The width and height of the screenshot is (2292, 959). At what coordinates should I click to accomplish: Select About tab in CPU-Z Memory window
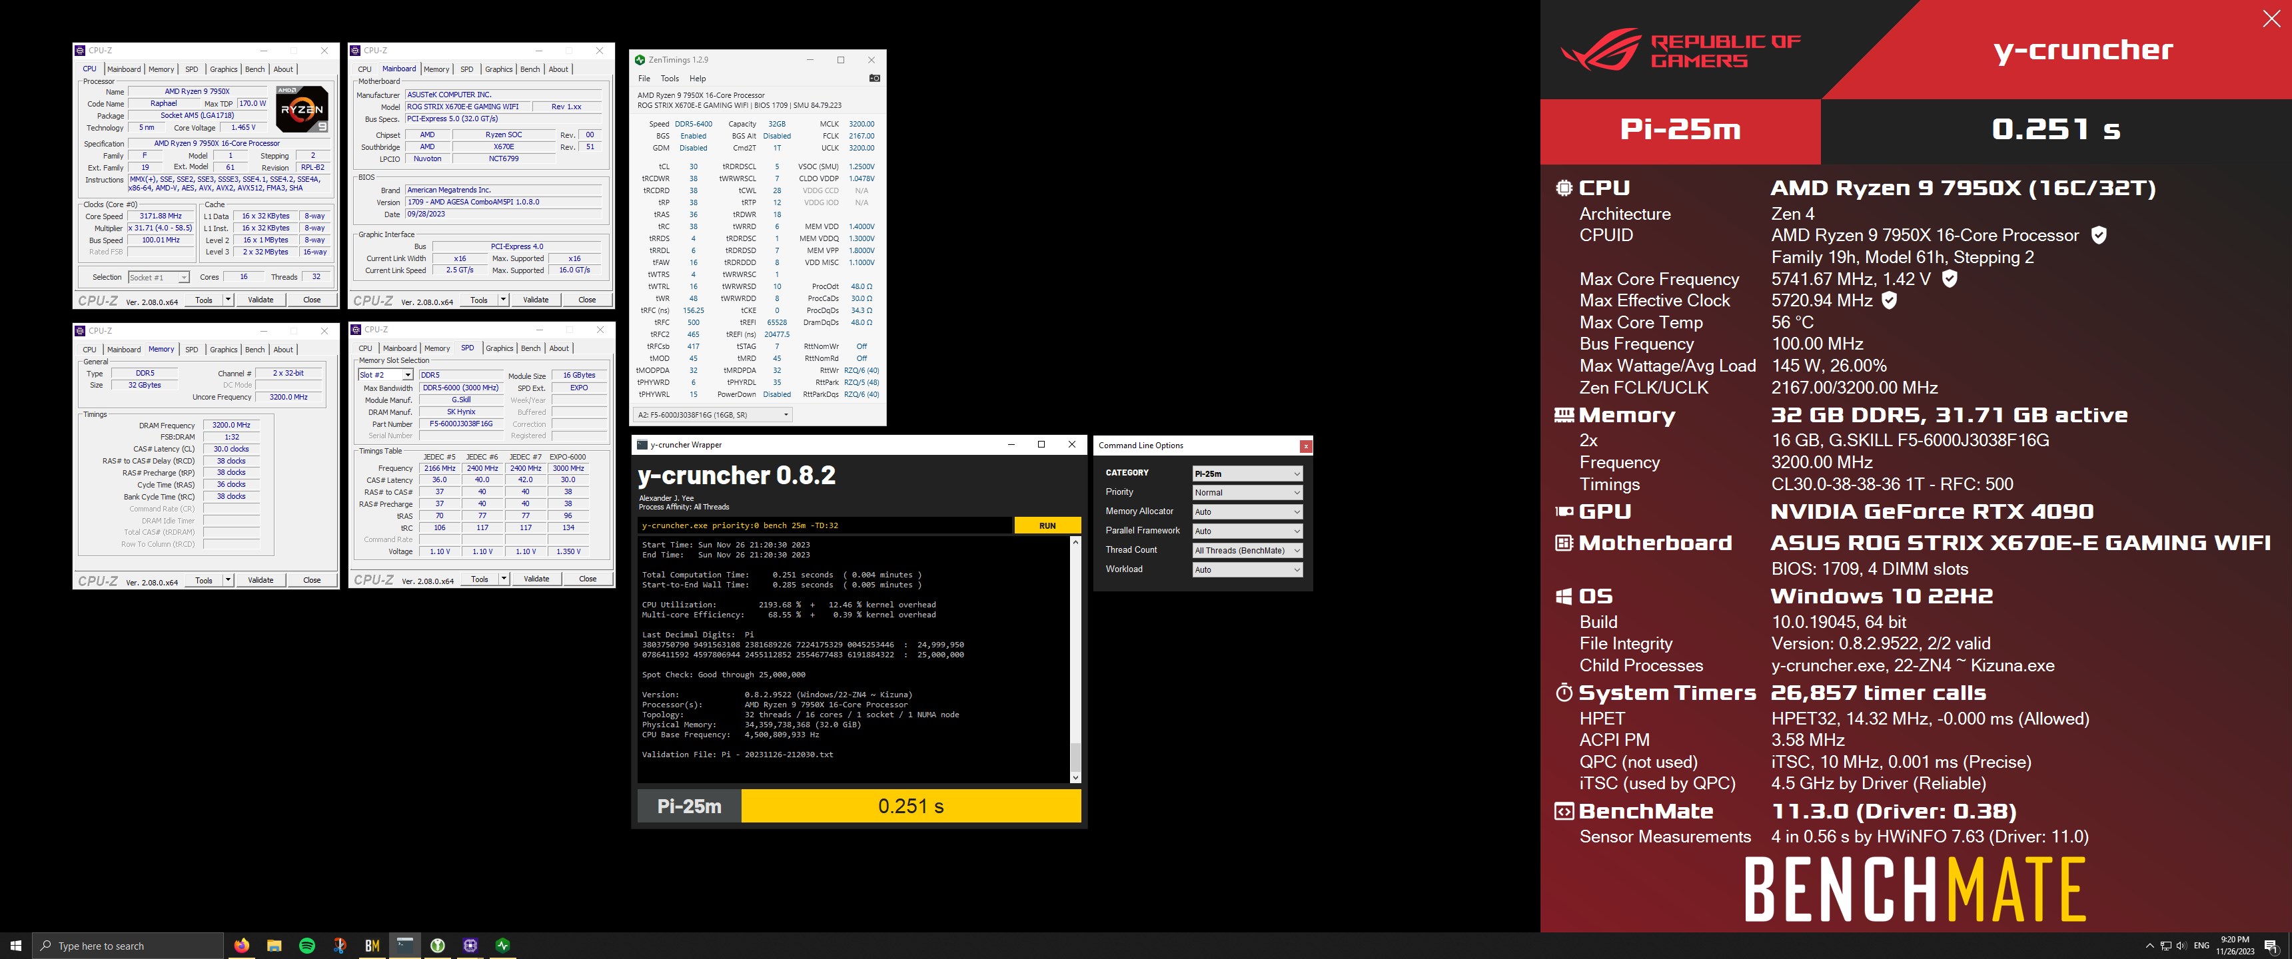(x=283, y=350)
